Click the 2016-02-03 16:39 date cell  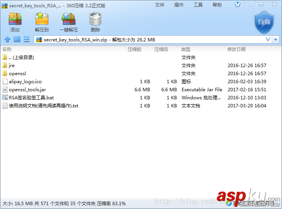[x=247, y=82]
